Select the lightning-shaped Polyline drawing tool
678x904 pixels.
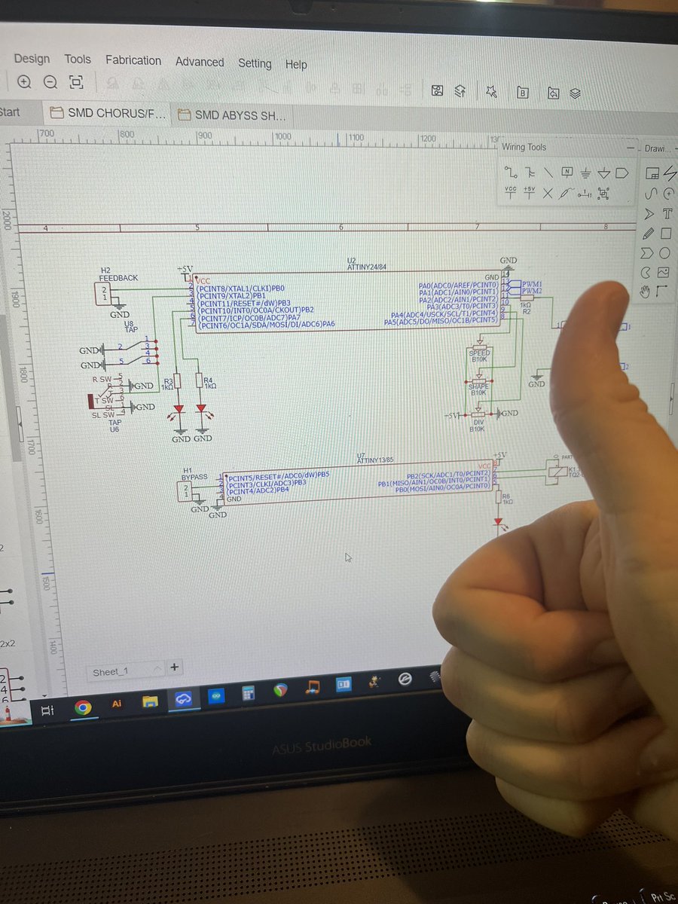(x=670, y=173)
